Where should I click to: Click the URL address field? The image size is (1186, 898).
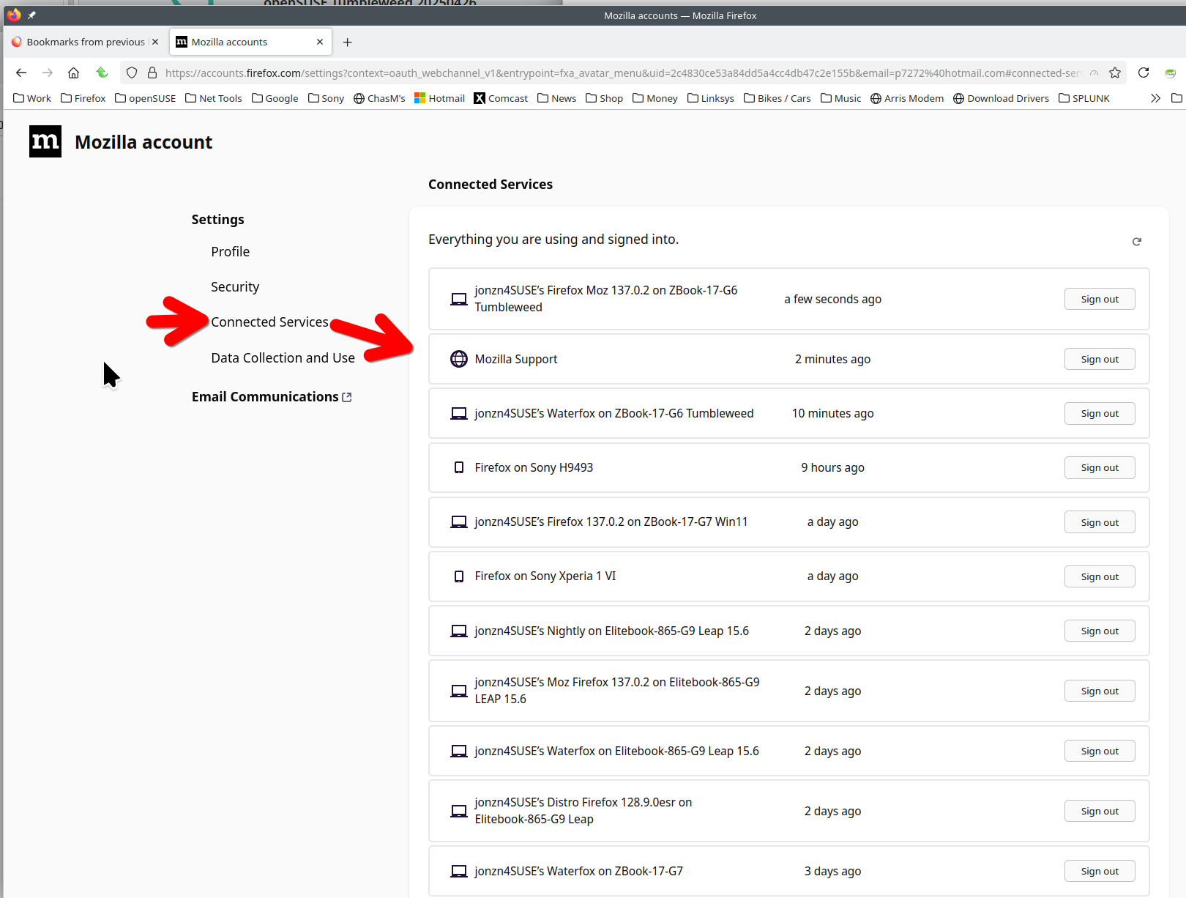click(x=622, y=73)
